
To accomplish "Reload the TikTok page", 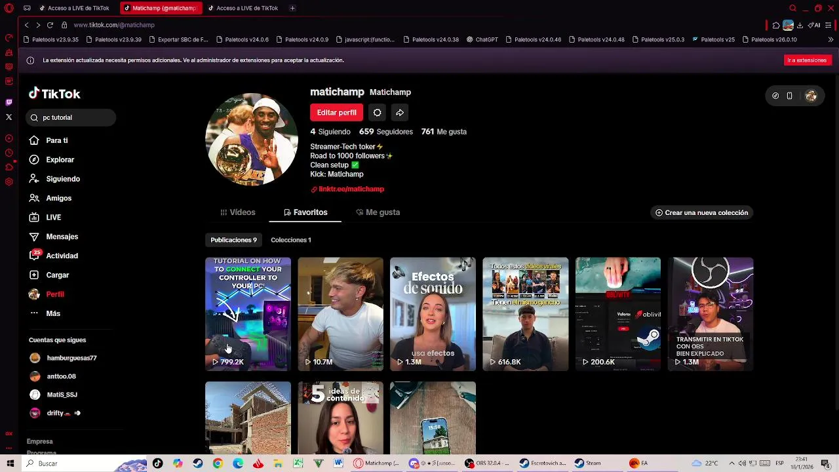I will pyautogui.click(x=50, y=25).
